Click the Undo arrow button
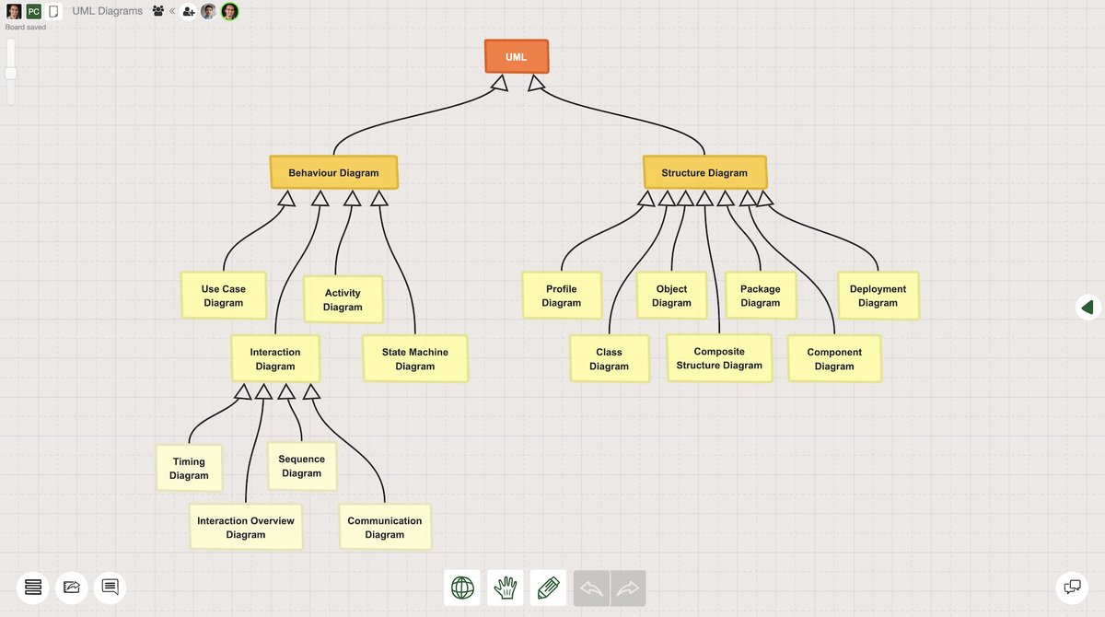This screenshot has width=1105, height=617. click(591, 588)
